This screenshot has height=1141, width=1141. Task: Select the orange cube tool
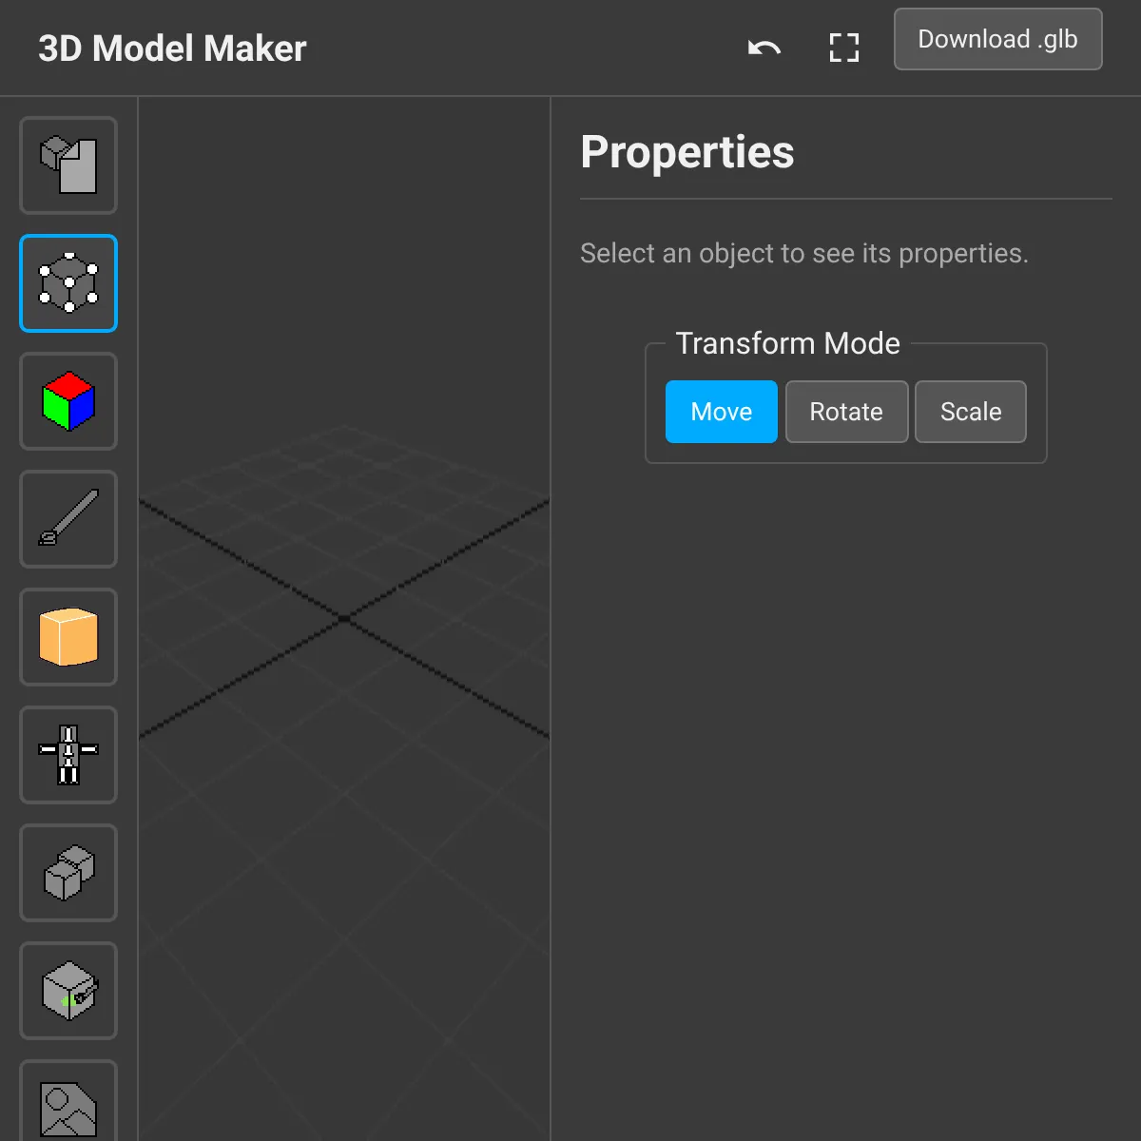pyautogui.click(x=68, y=637)
